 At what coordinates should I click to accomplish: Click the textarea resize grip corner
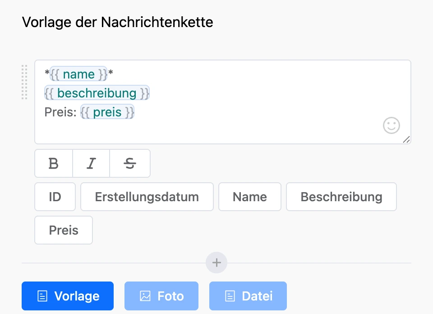(x=406, y=139)
